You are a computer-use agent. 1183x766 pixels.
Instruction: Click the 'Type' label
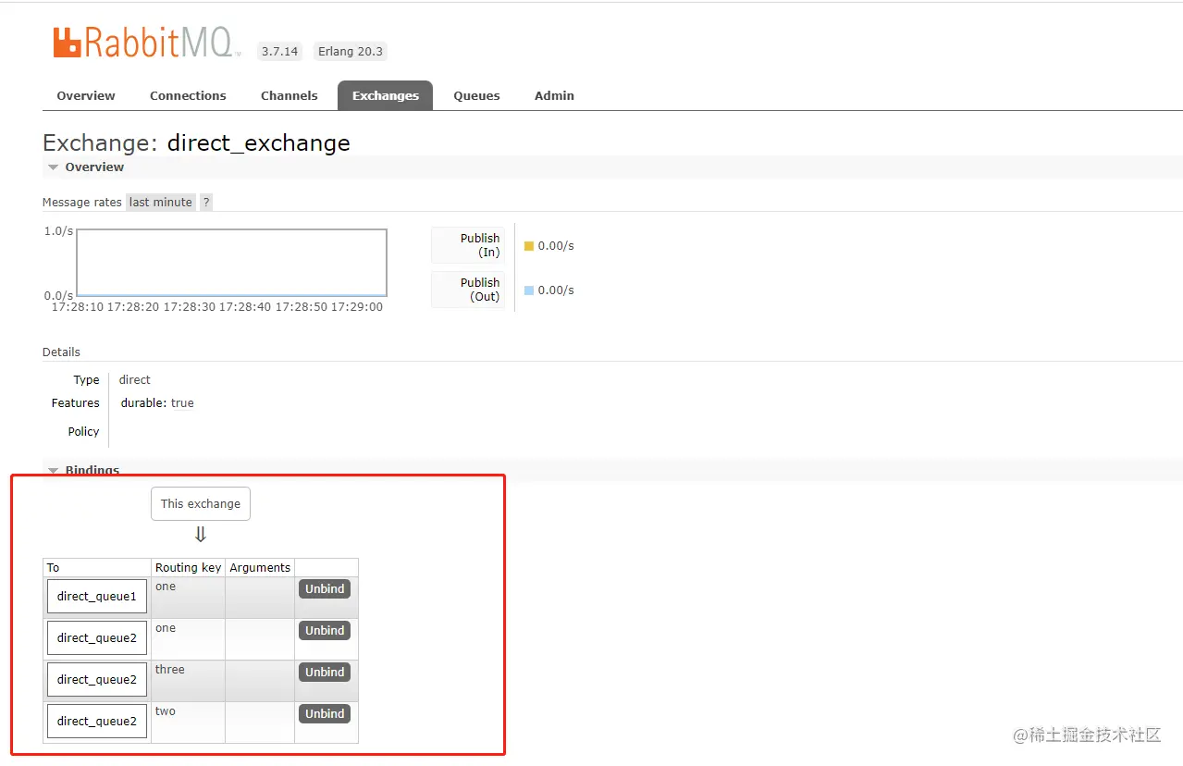coord(87,380)
